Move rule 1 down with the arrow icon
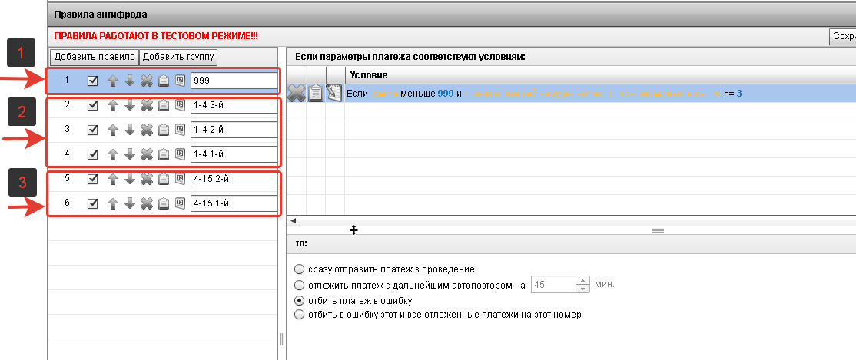The width and height of the screenshot is (856, 360). tap(129, 81)
